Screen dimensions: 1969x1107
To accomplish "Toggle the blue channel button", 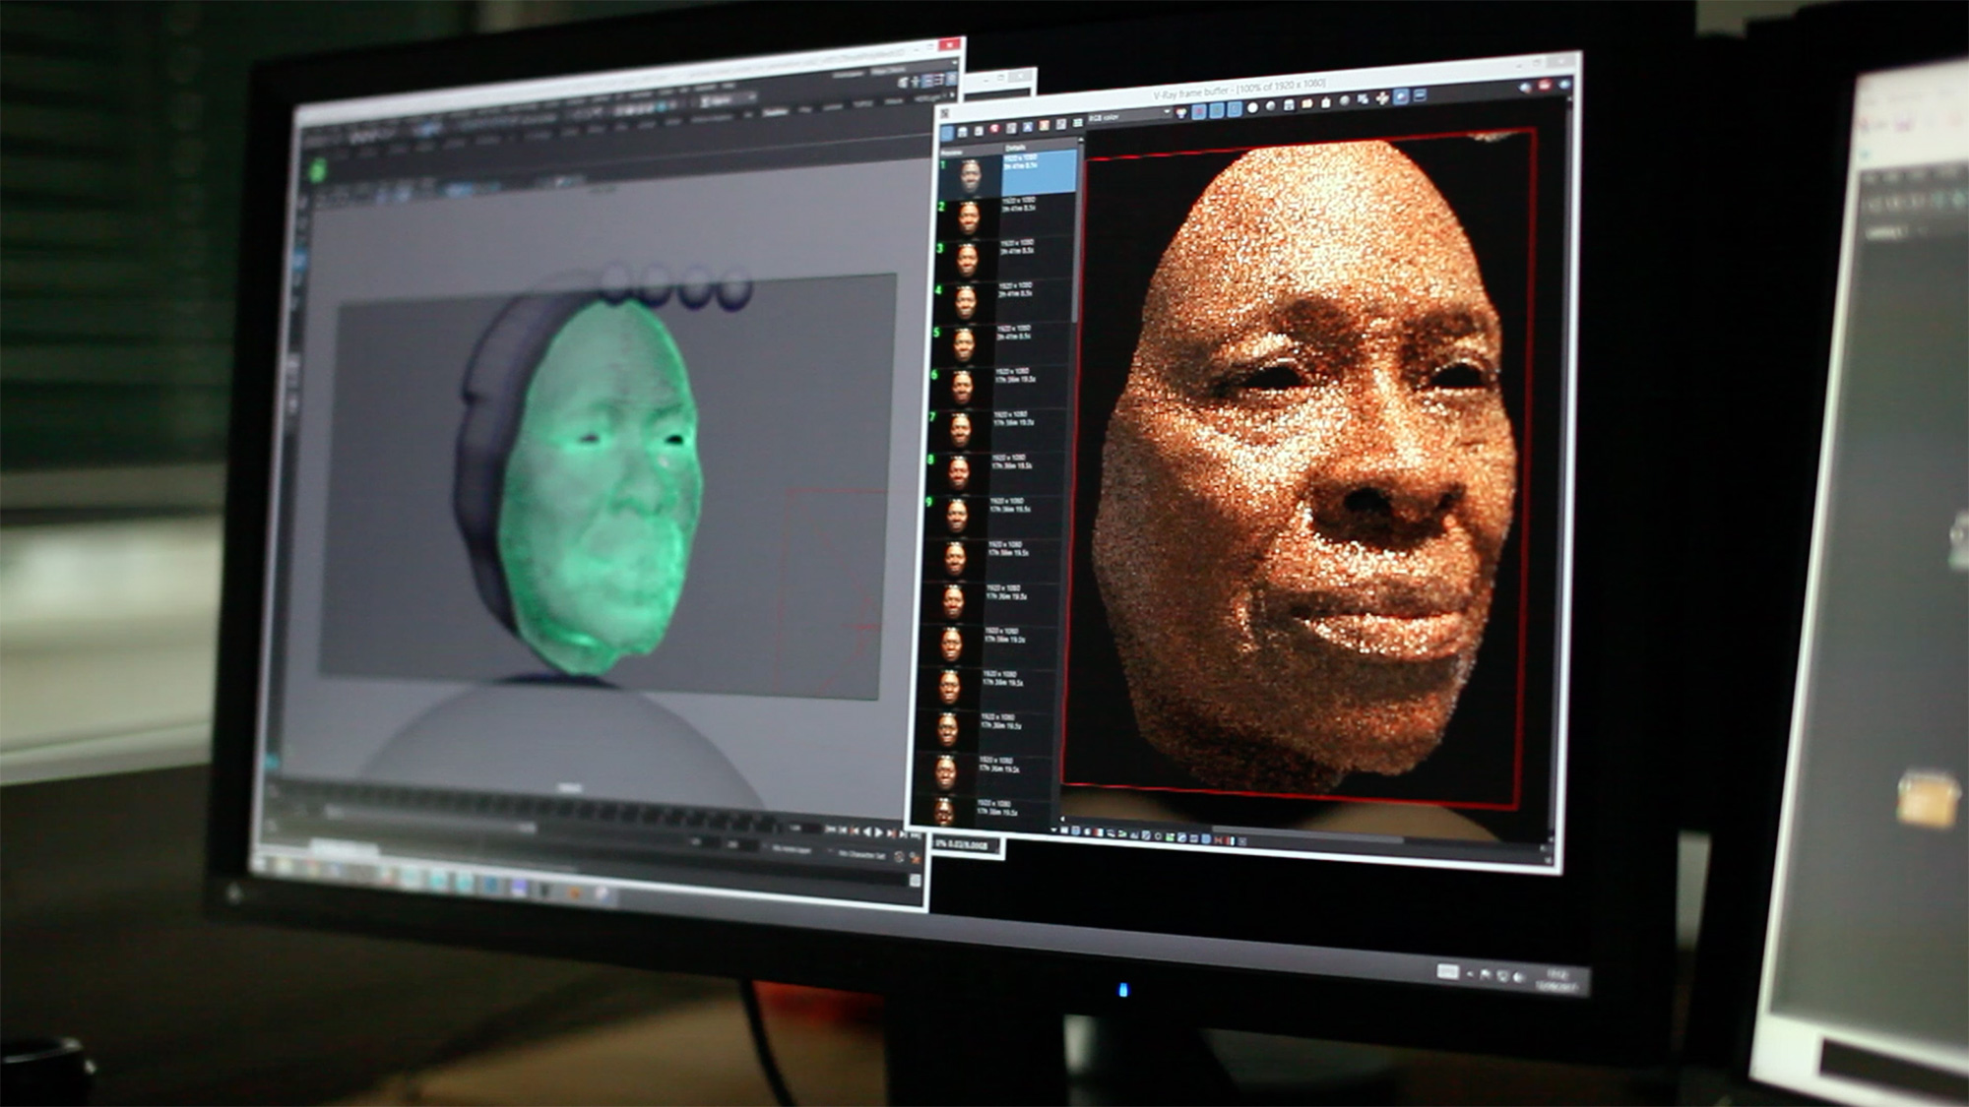I will pyautogui.click(x=1234, y=109).
